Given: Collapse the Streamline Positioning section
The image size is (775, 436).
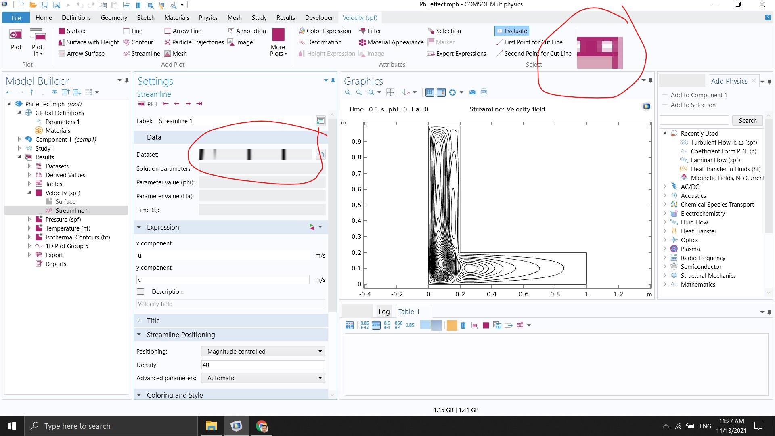Looking at the screenshot, I should click(139, 335).
